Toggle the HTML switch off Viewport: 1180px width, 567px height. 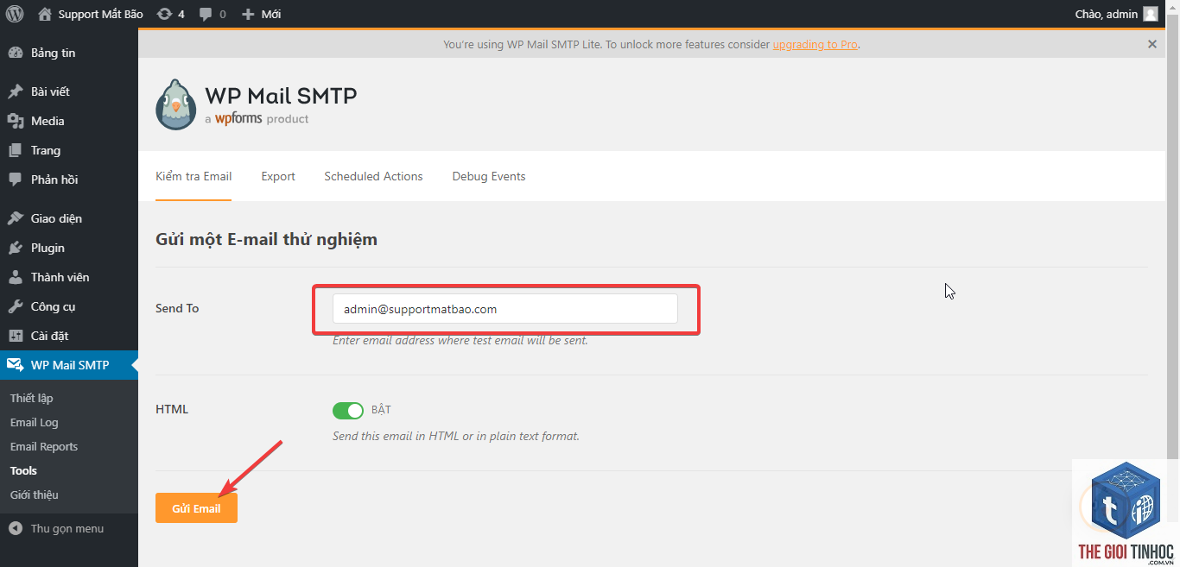tap(348, 410)
